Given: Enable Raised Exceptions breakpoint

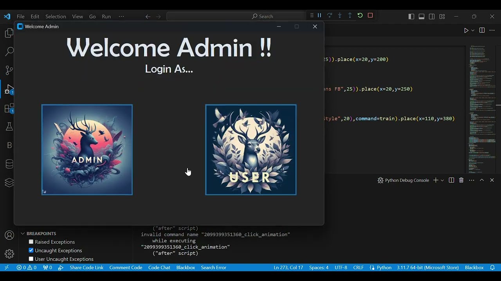Looking at the screenshot, I should click(x=31, y=242).
